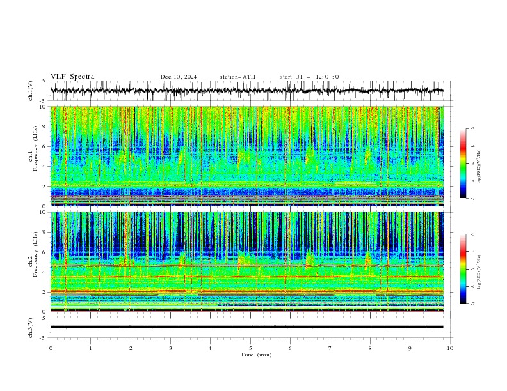Click the log(PSD) label of ch.1 colorbar
Viewport: 507px width, 391px height.
point(479,167)
